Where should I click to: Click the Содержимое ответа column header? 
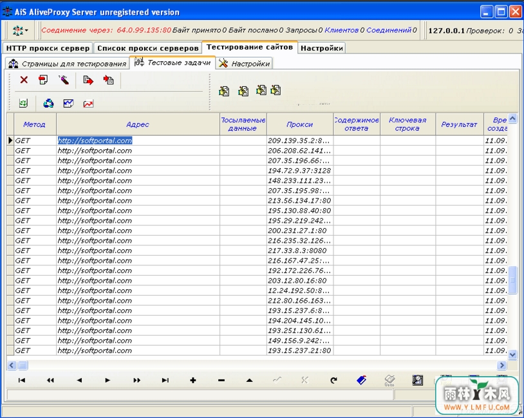click(x=357, y=124)
